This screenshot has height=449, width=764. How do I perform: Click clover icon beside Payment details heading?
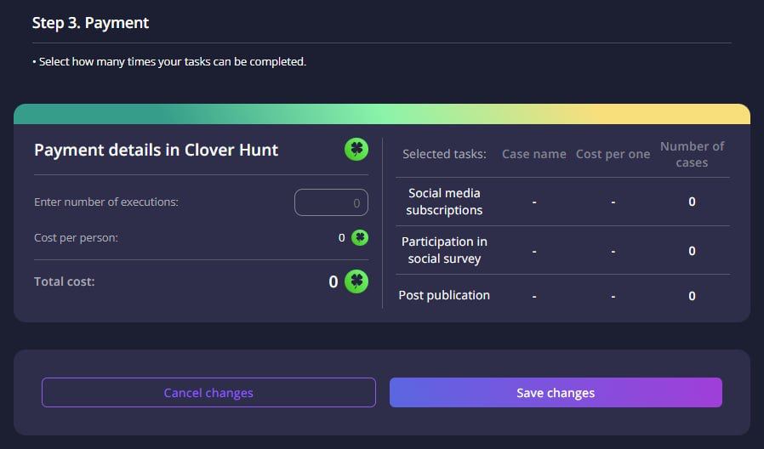tap(356, 150)
